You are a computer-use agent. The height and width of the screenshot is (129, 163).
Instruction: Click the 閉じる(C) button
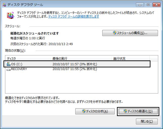147,121
